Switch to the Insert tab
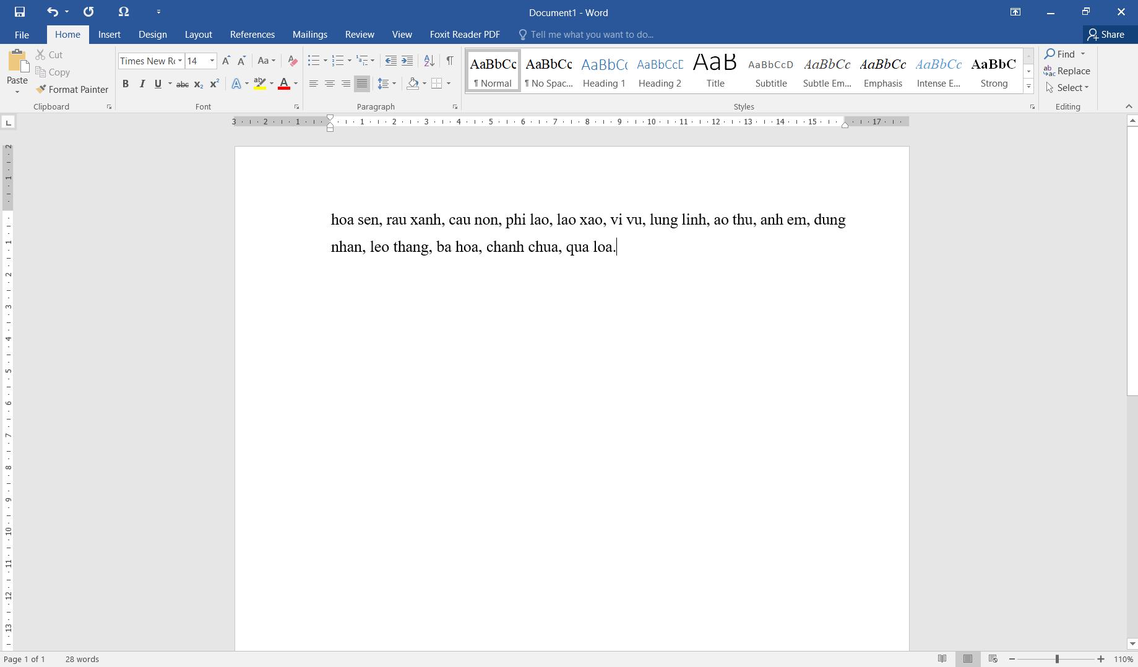The image size is (1138, 667). pyautogui.click(x=110, y=35)
